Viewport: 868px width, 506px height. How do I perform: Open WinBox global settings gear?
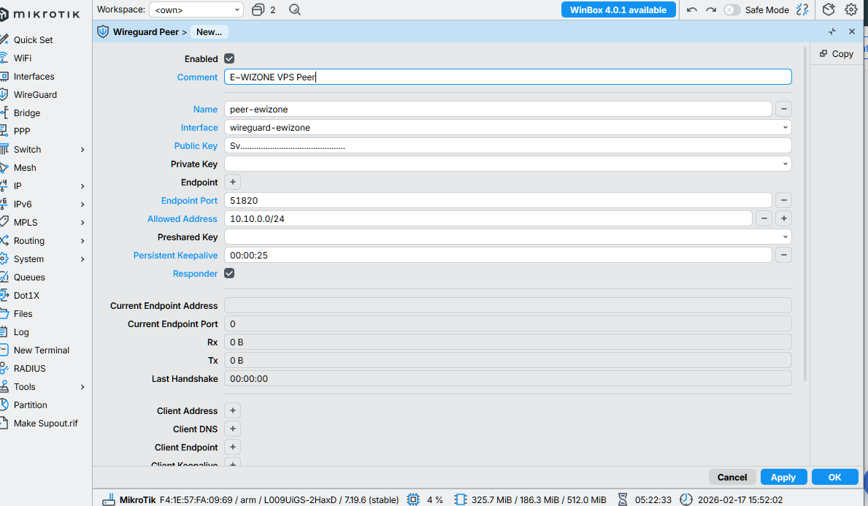pyautogui.click(x=851, y=9)
